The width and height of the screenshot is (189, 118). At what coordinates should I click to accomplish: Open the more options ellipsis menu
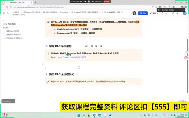[x=166, y=13]
